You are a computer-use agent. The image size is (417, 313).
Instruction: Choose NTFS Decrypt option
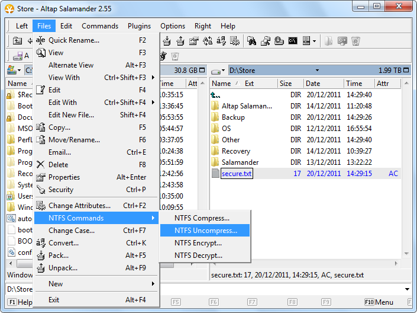pyautogui.click(x=205, y=255)
